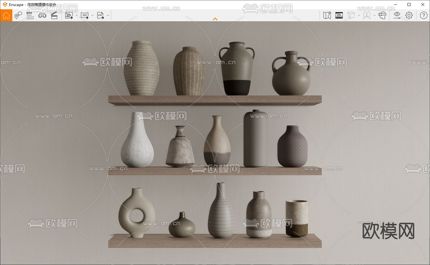
Task: Open view management via binoculars icon
Action: pos(42,15)
